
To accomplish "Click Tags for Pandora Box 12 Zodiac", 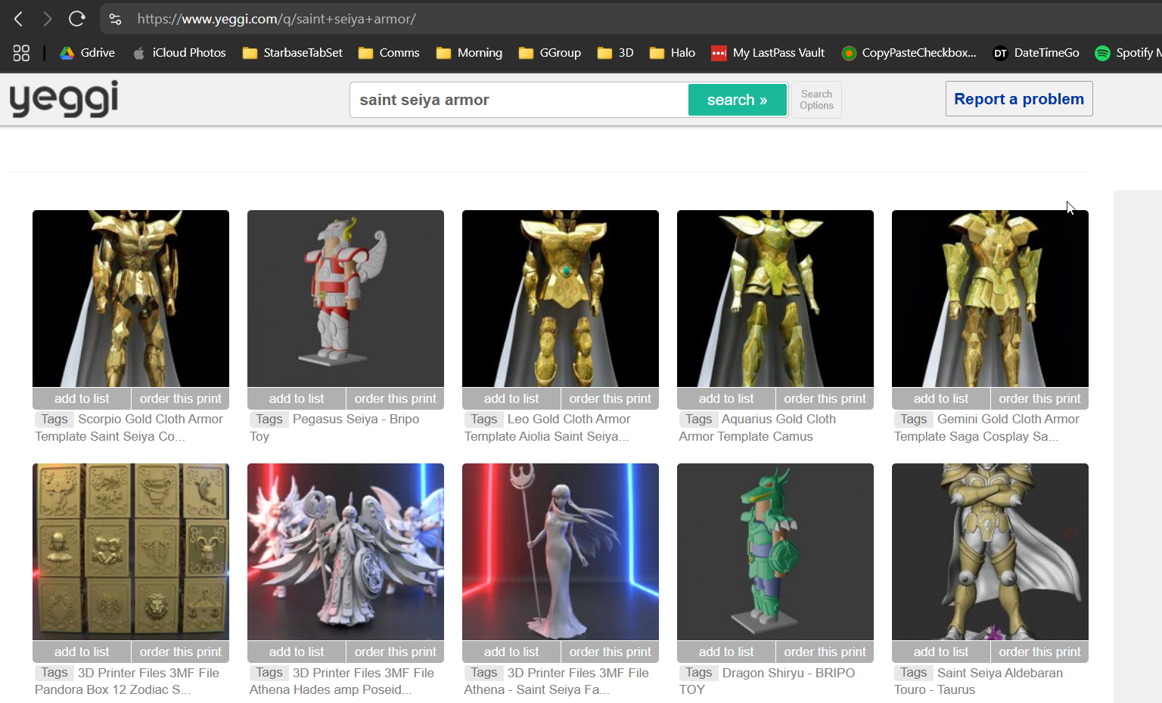I will click(x=54, y=672).
